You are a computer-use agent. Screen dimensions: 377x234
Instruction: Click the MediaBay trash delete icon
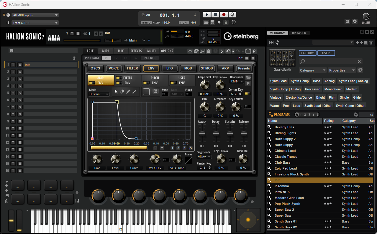[371, 43]
